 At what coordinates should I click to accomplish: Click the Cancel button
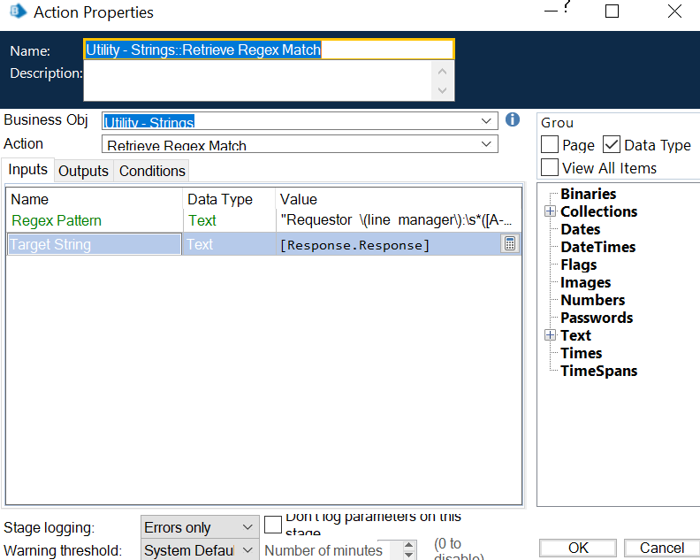(x=661, y=548)
